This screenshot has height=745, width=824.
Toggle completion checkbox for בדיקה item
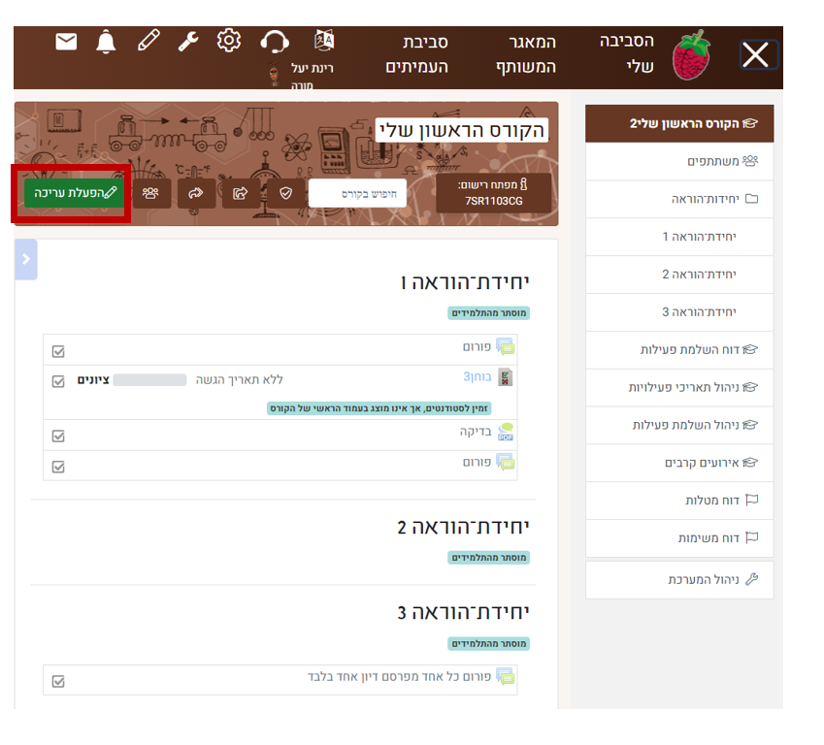coord(58,437)
